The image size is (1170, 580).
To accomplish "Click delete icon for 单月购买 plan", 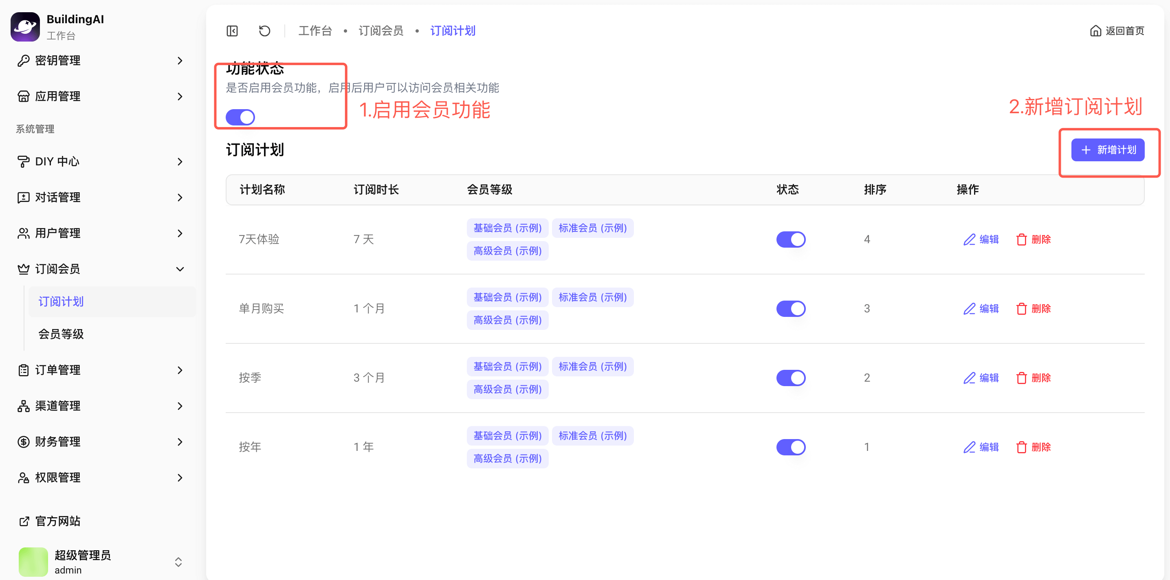I will tap(1021, 309).
